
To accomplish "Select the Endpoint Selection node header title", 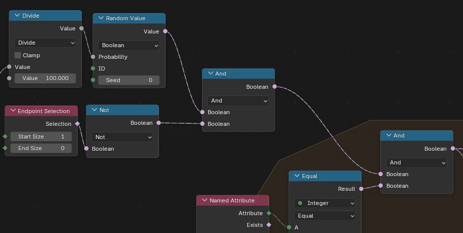I will coord(44,111).
